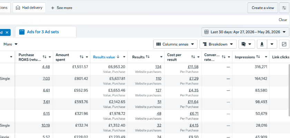Click amount spent £1,551.57
This screenshot has height=138, width=290.
(x=80, y=67)
